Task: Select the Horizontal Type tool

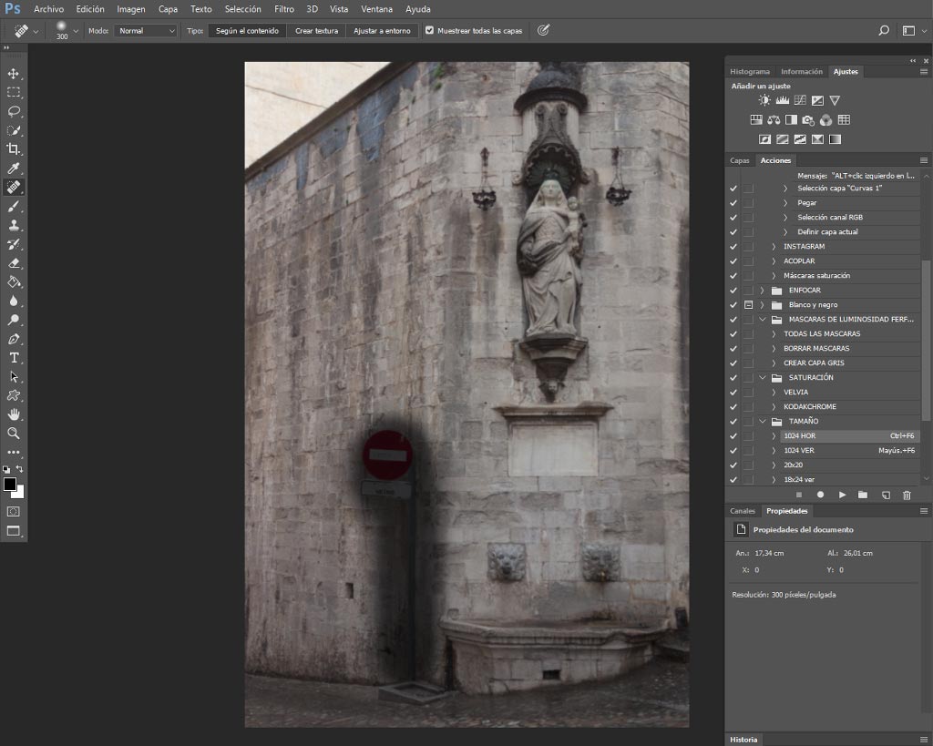Action: click(x=13, y=358)
